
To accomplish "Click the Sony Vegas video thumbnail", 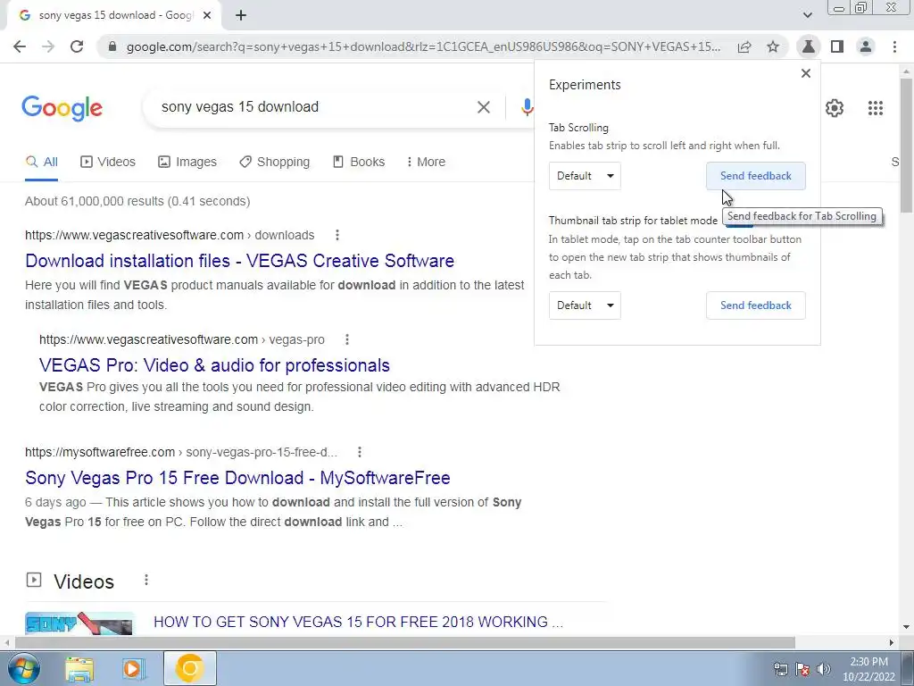I will pyautogui.click(x=79, y=623).
